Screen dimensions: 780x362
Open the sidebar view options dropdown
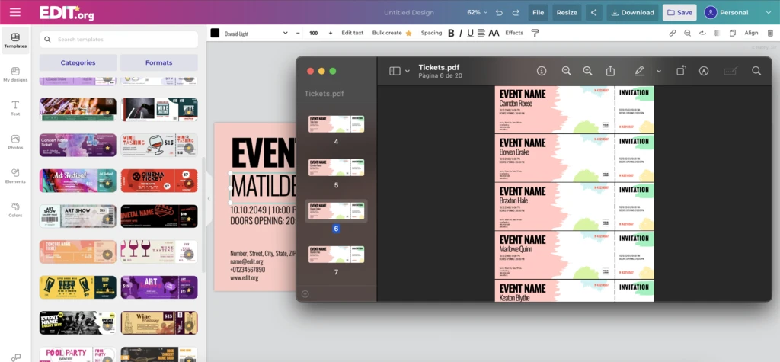tap(399, 71)
